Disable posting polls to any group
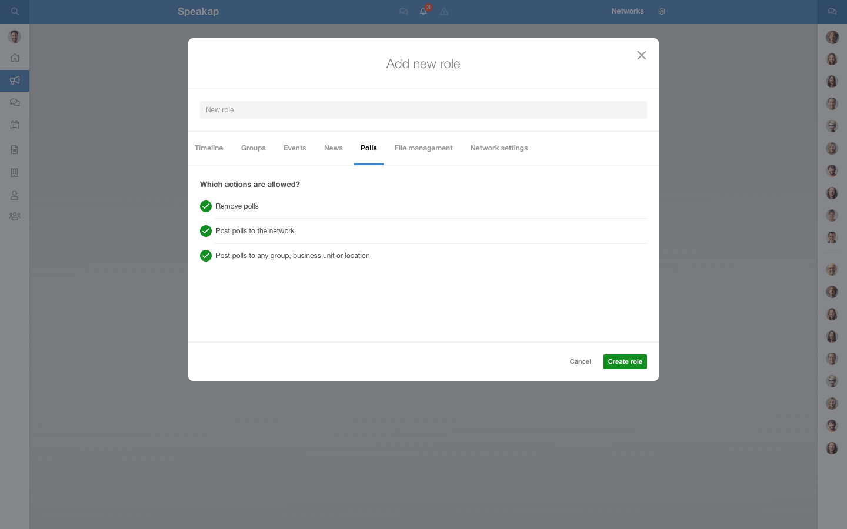The height and width of the screenshot is (529, 847). (x=206, y=256)
